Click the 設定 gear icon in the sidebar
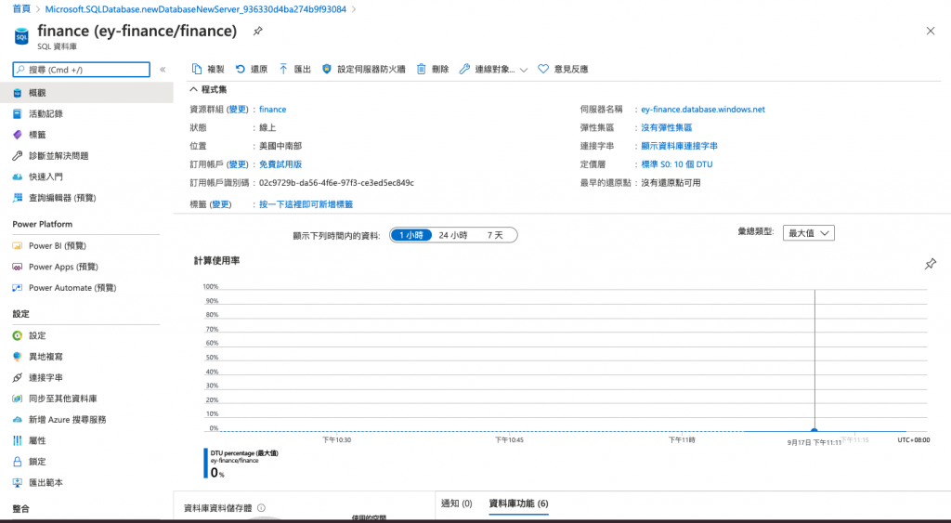The height and width of the screenshot is (523, 951). [18, 335]
